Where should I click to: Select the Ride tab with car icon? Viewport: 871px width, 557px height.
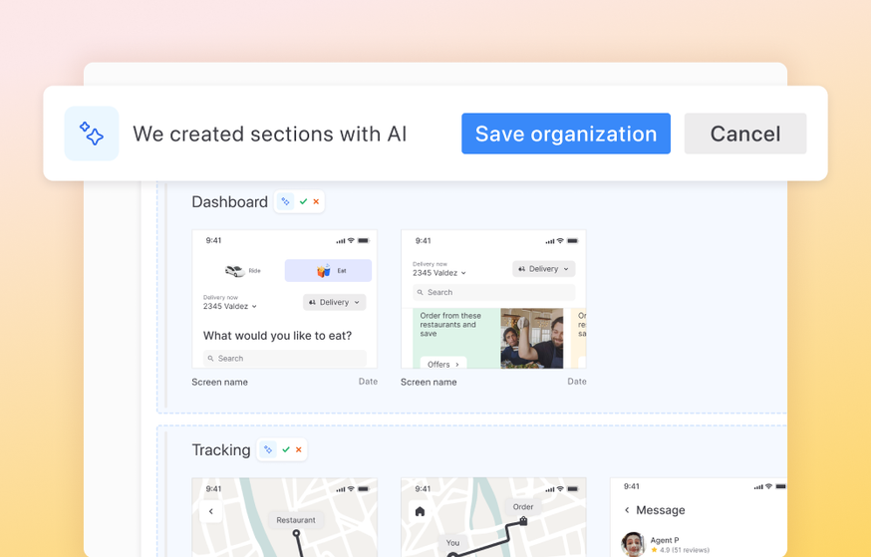(243, 270)
